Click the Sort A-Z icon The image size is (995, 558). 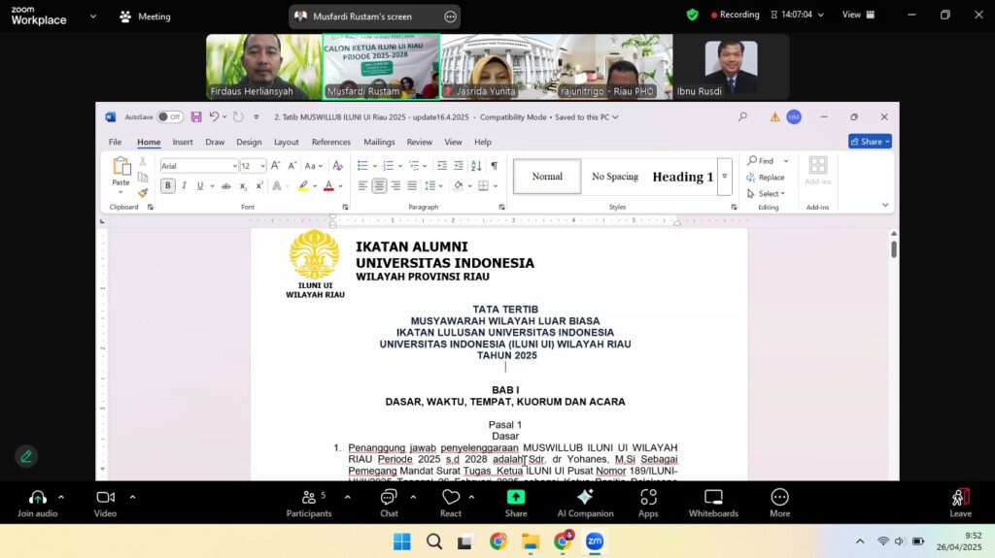[x=476, y=166]
